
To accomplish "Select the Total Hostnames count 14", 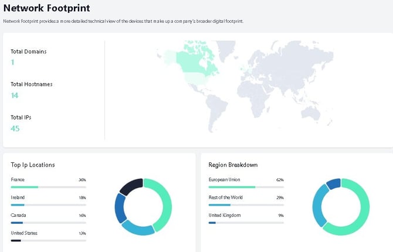I will click(x=15, y=95).
